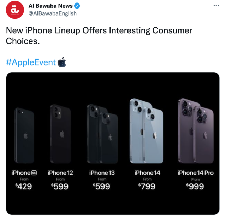
Task: Open the #AppleEvent hashtag link
Action: [31, 62]
